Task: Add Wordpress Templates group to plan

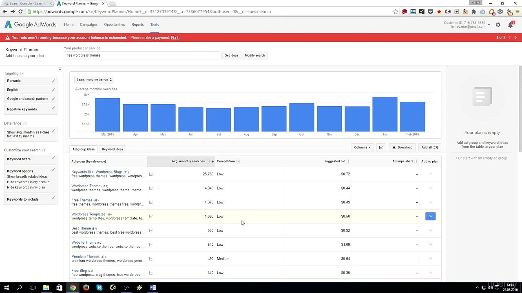Action: coord(430,216)
